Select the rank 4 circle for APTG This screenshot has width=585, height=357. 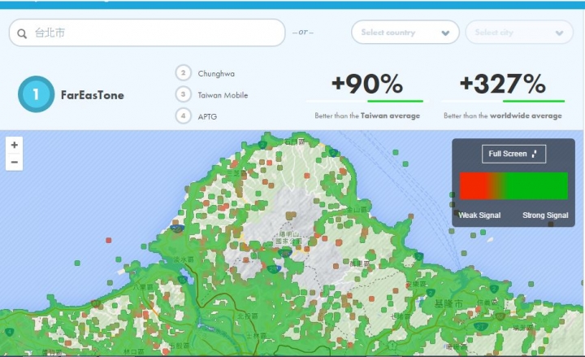pyautogui.click(x=183, y=116)
